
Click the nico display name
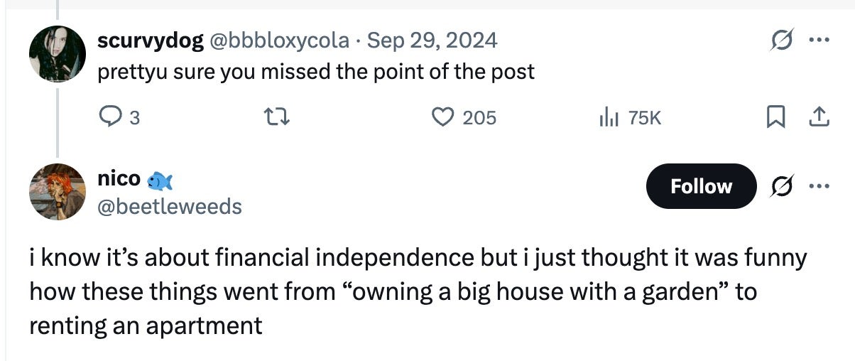tap(119, 178)
